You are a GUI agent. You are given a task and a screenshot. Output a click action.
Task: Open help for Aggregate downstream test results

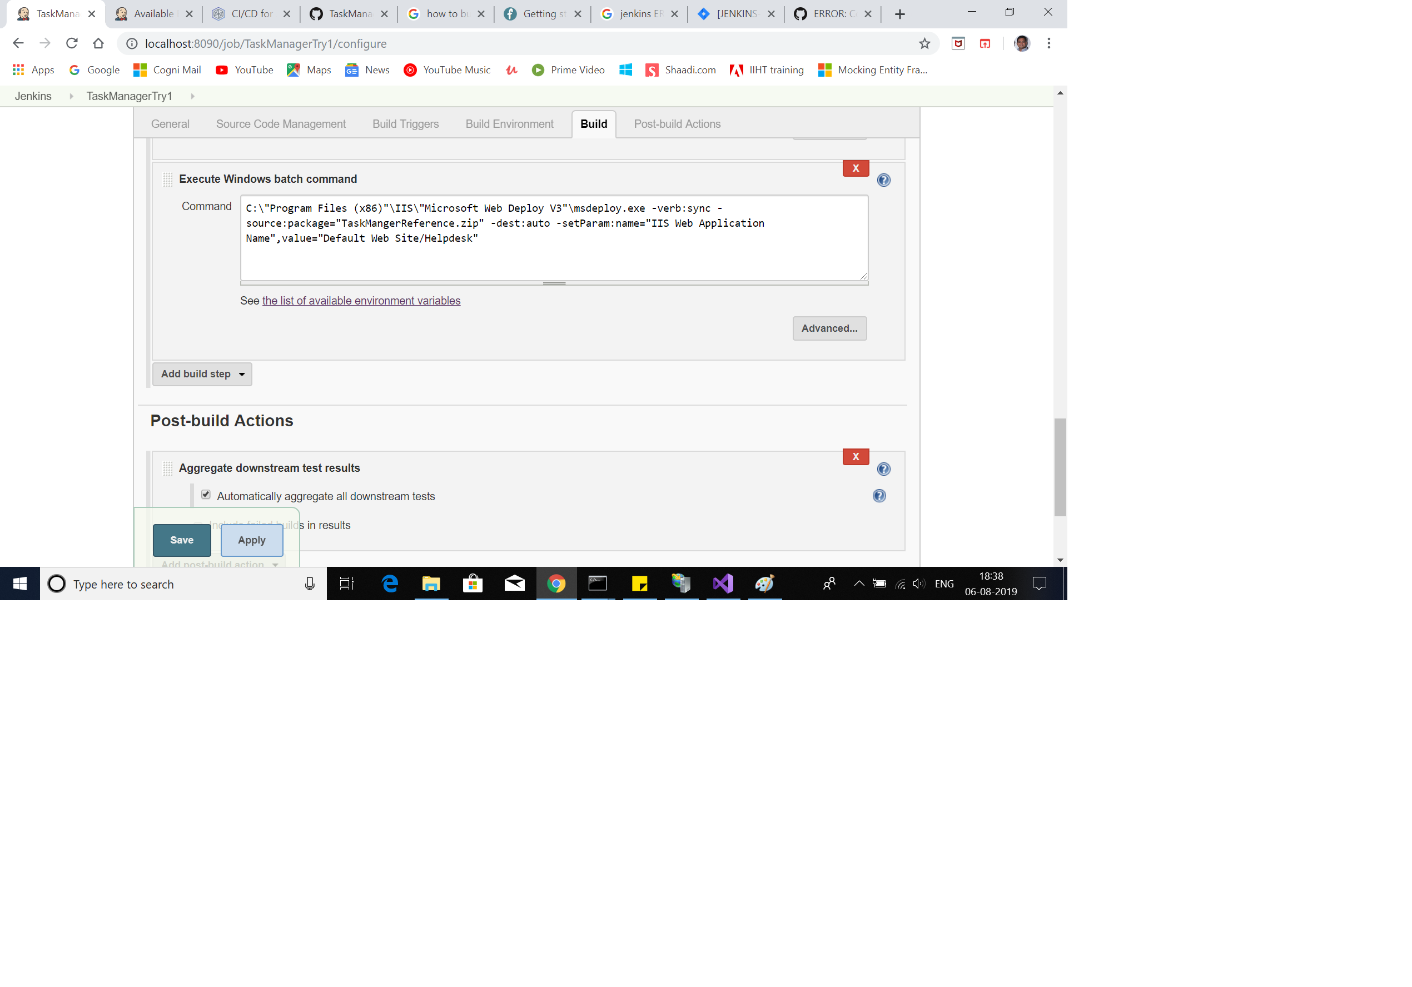884,468
